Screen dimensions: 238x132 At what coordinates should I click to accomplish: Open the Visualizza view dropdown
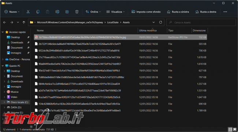[115, 12]
